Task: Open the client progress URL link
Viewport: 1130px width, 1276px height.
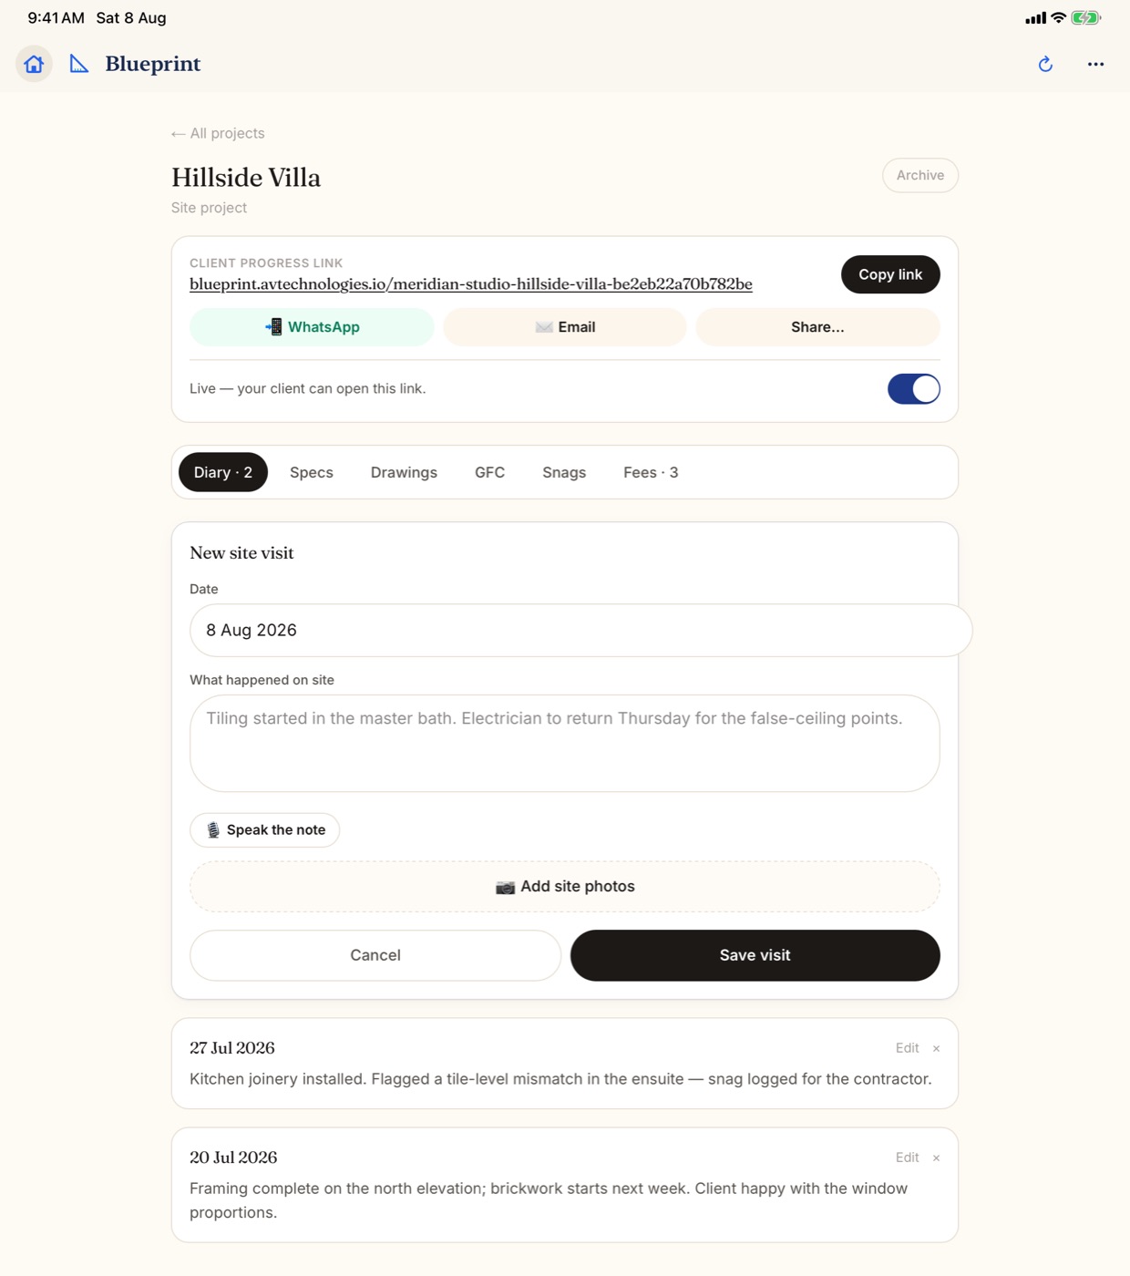Action: point(471,284)
